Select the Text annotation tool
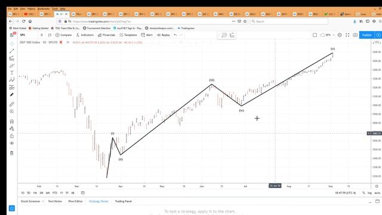This screenshot has height=215, width=382. coord(12,73)
